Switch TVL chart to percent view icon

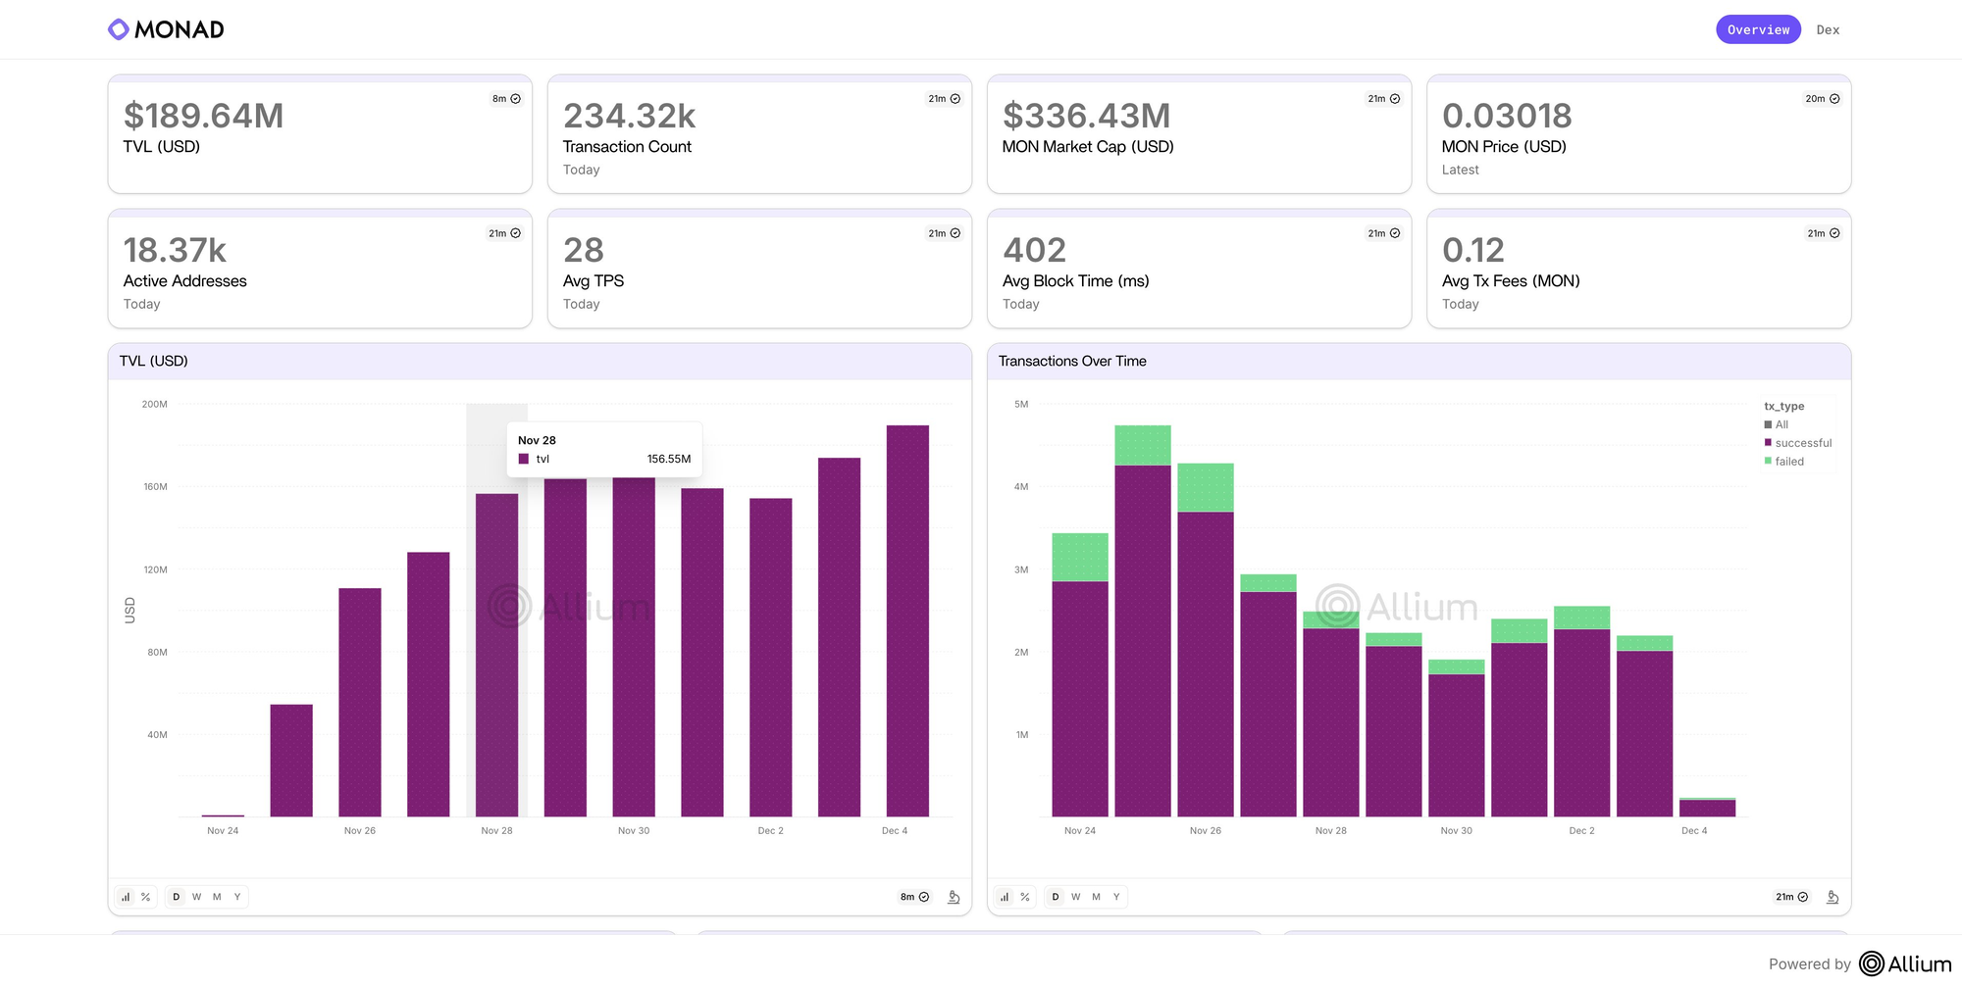146,897
